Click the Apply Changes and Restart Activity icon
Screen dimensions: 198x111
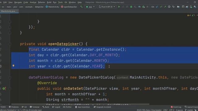123,7
